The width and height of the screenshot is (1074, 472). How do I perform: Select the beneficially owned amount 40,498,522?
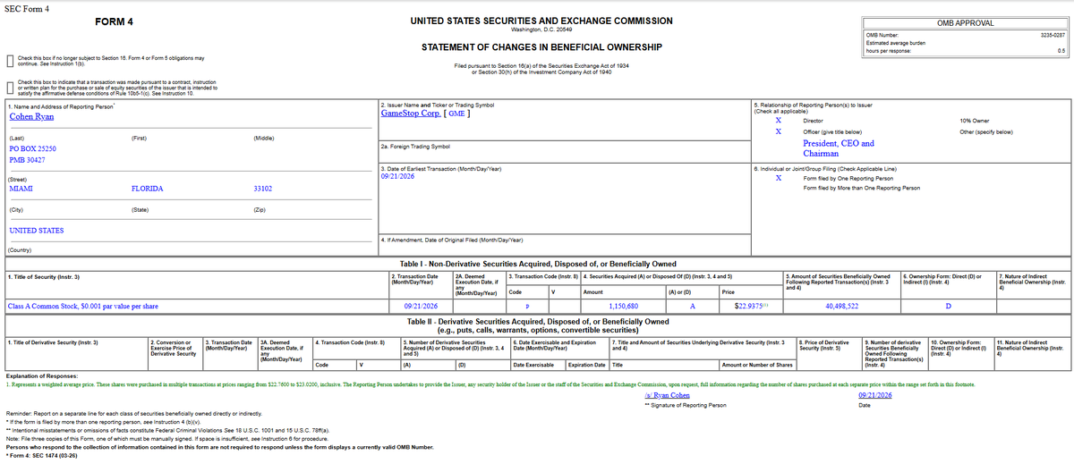[x=841, y=307]
